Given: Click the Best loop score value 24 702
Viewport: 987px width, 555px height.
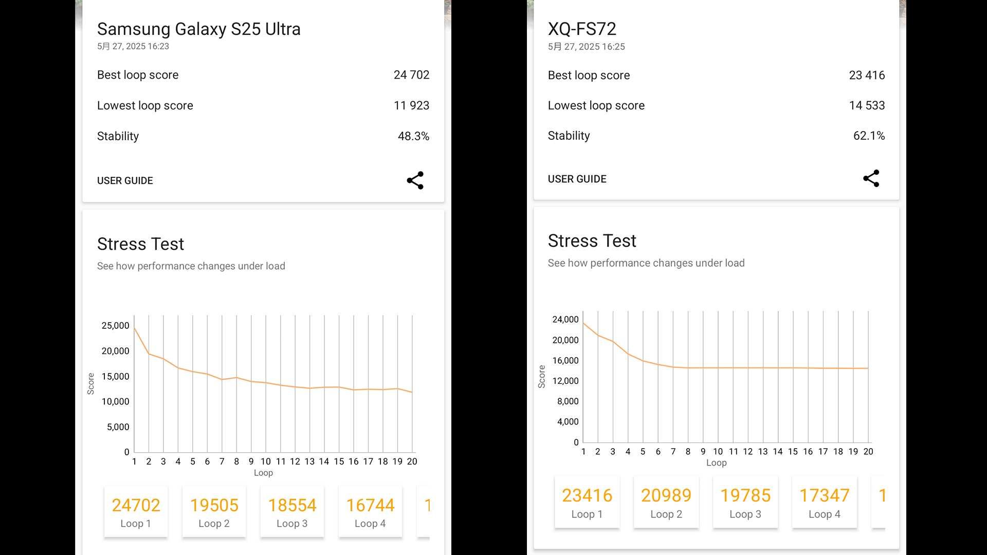Looking at the screenshot, I should point(411,75).
